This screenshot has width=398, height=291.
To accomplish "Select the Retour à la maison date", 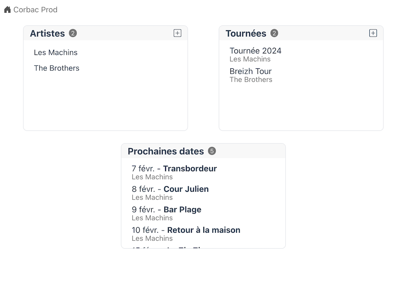I will point(186,234).
